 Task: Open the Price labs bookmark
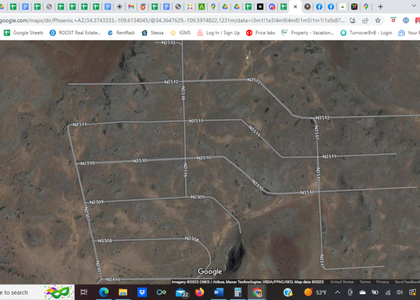pyautogui.click(x=259, y=33)
